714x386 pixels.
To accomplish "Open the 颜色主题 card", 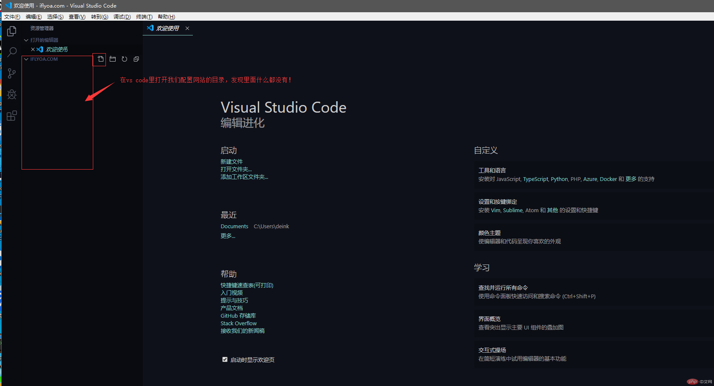I will pos(593,237).
